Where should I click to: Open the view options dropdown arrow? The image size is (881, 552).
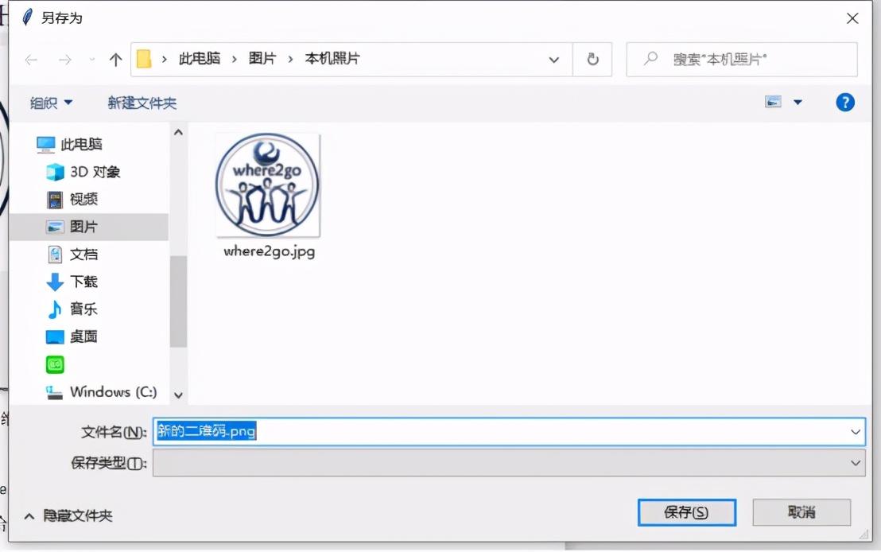pyautogui.click(x=798, y=103)
